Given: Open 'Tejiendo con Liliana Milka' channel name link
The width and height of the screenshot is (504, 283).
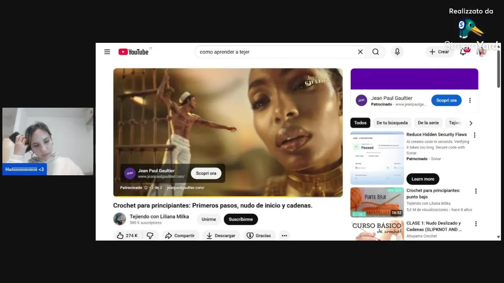Looking at the screenshot, I should pyautogui.click(x=159, y=217).
